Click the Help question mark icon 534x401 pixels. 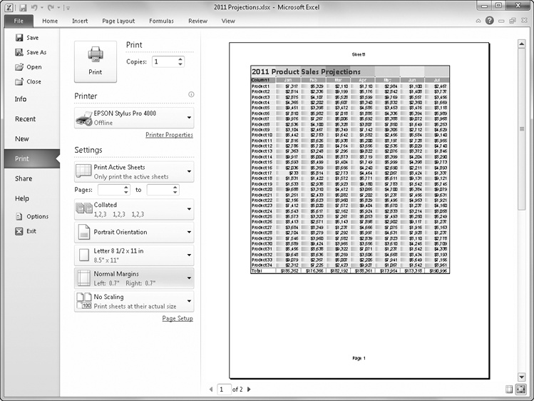click(489, 21)
